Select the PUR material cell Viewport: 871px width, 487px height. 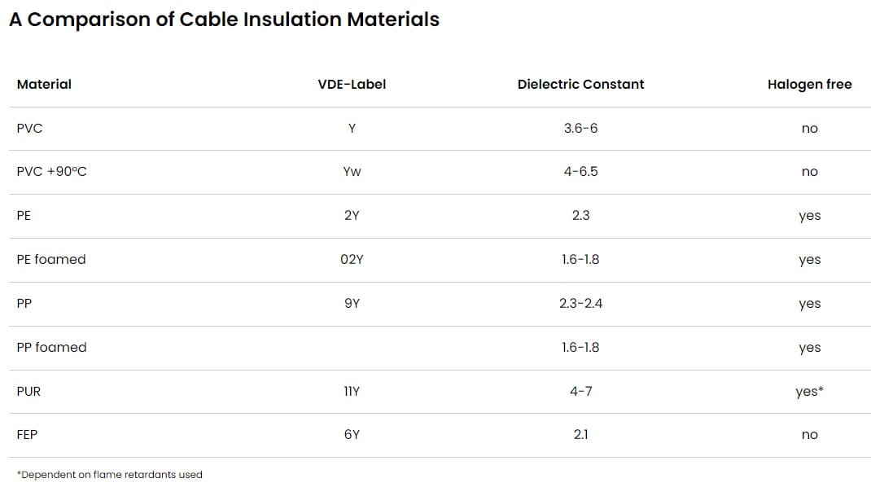click(x=28, y=391)
